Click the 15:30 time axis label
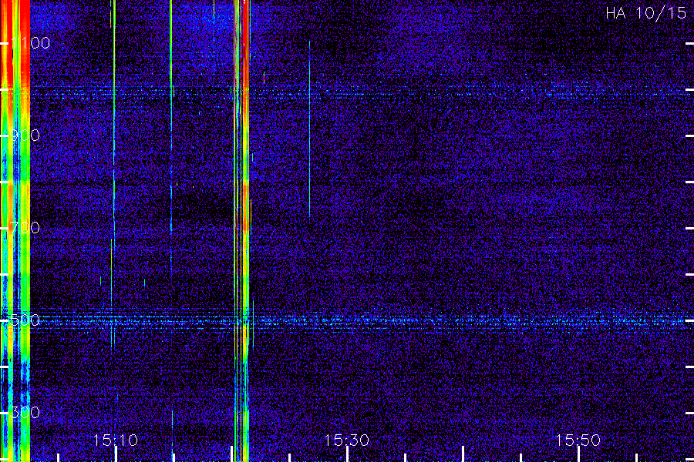 coord(346,440)
